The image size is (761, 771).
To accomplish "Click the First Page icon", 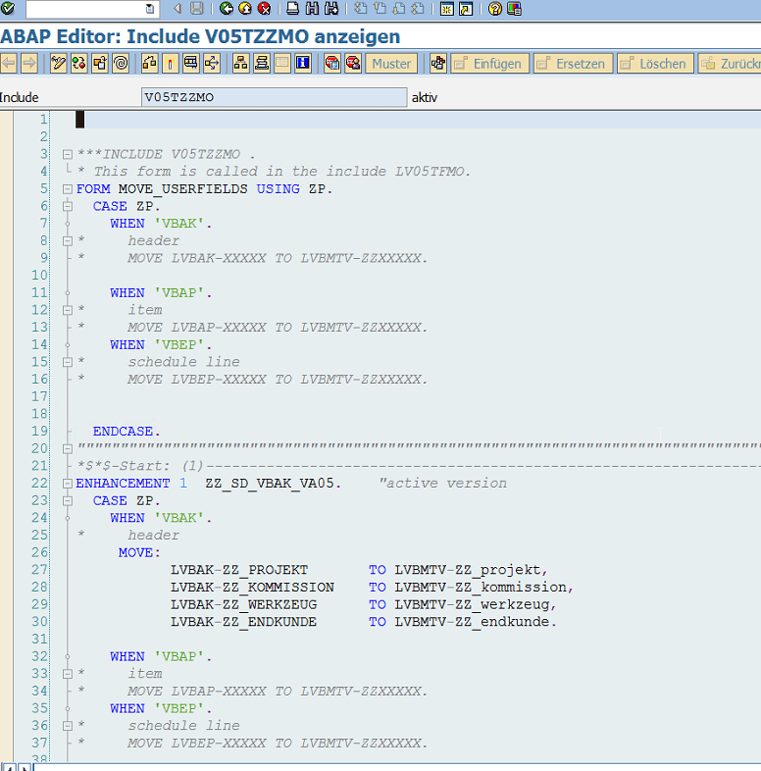I will (360, 9).
